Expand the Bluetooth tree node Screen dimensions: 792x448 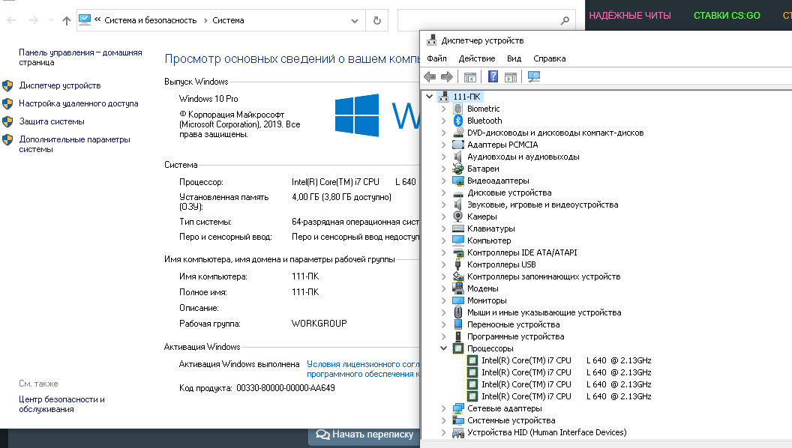click(443, 121)
